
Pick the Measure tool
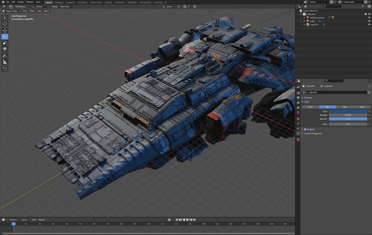[x=5, y=62]
